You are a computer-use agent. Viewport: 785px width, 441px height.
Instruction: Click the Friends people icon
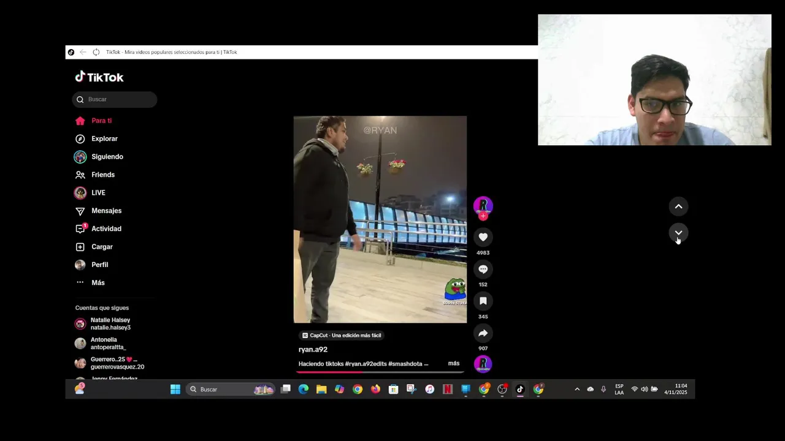(x=80, y=175)
